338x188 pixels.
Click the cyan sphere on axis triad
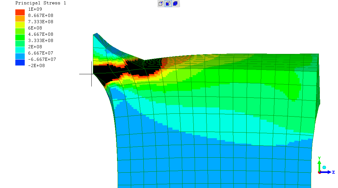coord(324,168)
